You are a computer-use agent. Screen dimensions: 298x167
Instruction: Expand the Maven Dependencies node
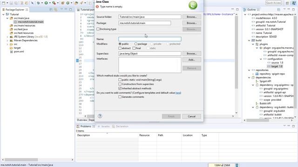tap(7, 40)
